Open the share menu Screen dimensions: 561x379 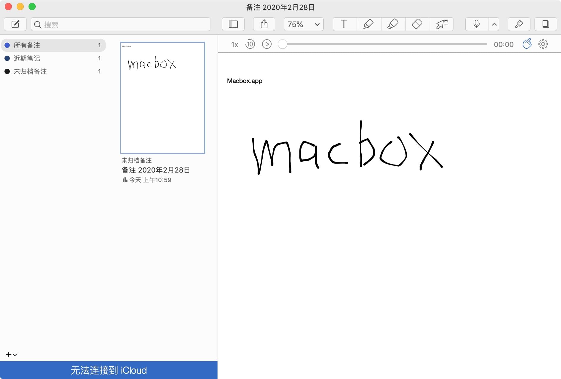(x=264, y=24)
